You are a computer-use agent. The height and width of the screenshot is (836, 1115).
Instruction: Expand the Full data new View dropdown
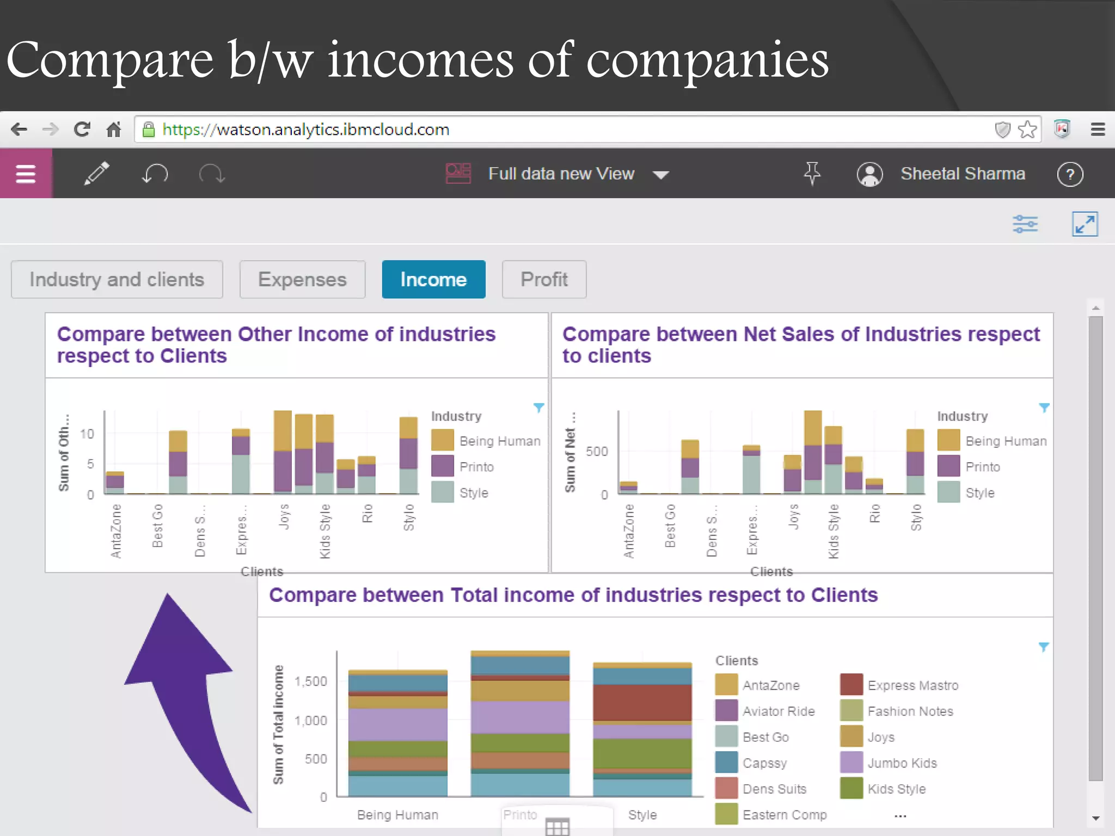[661, 175]
